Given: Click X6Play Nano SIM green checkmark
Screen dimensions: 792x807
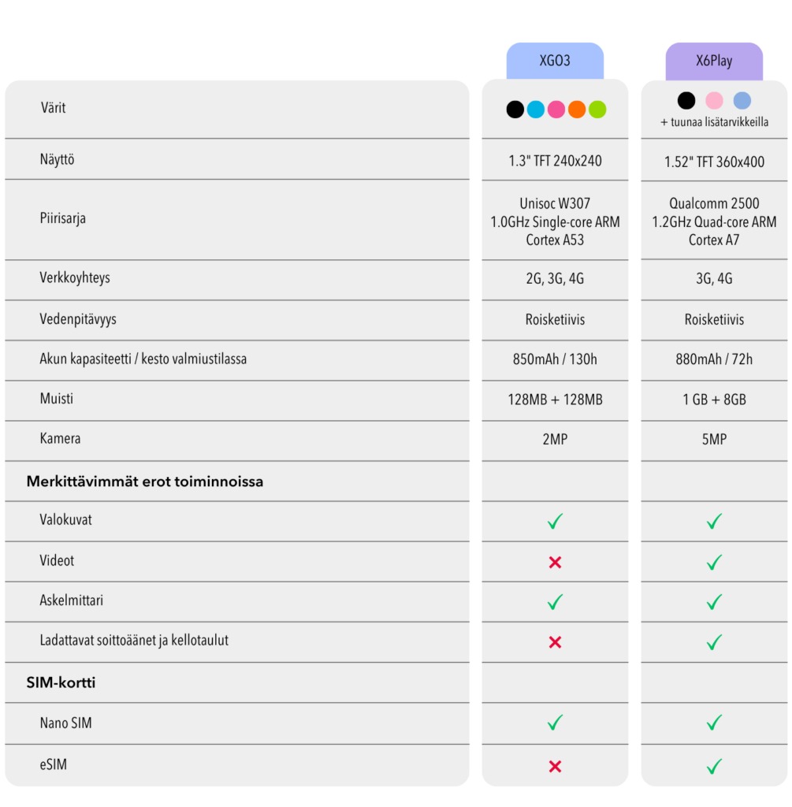Looking at the screenshot, I should click(x=714, y=723).
